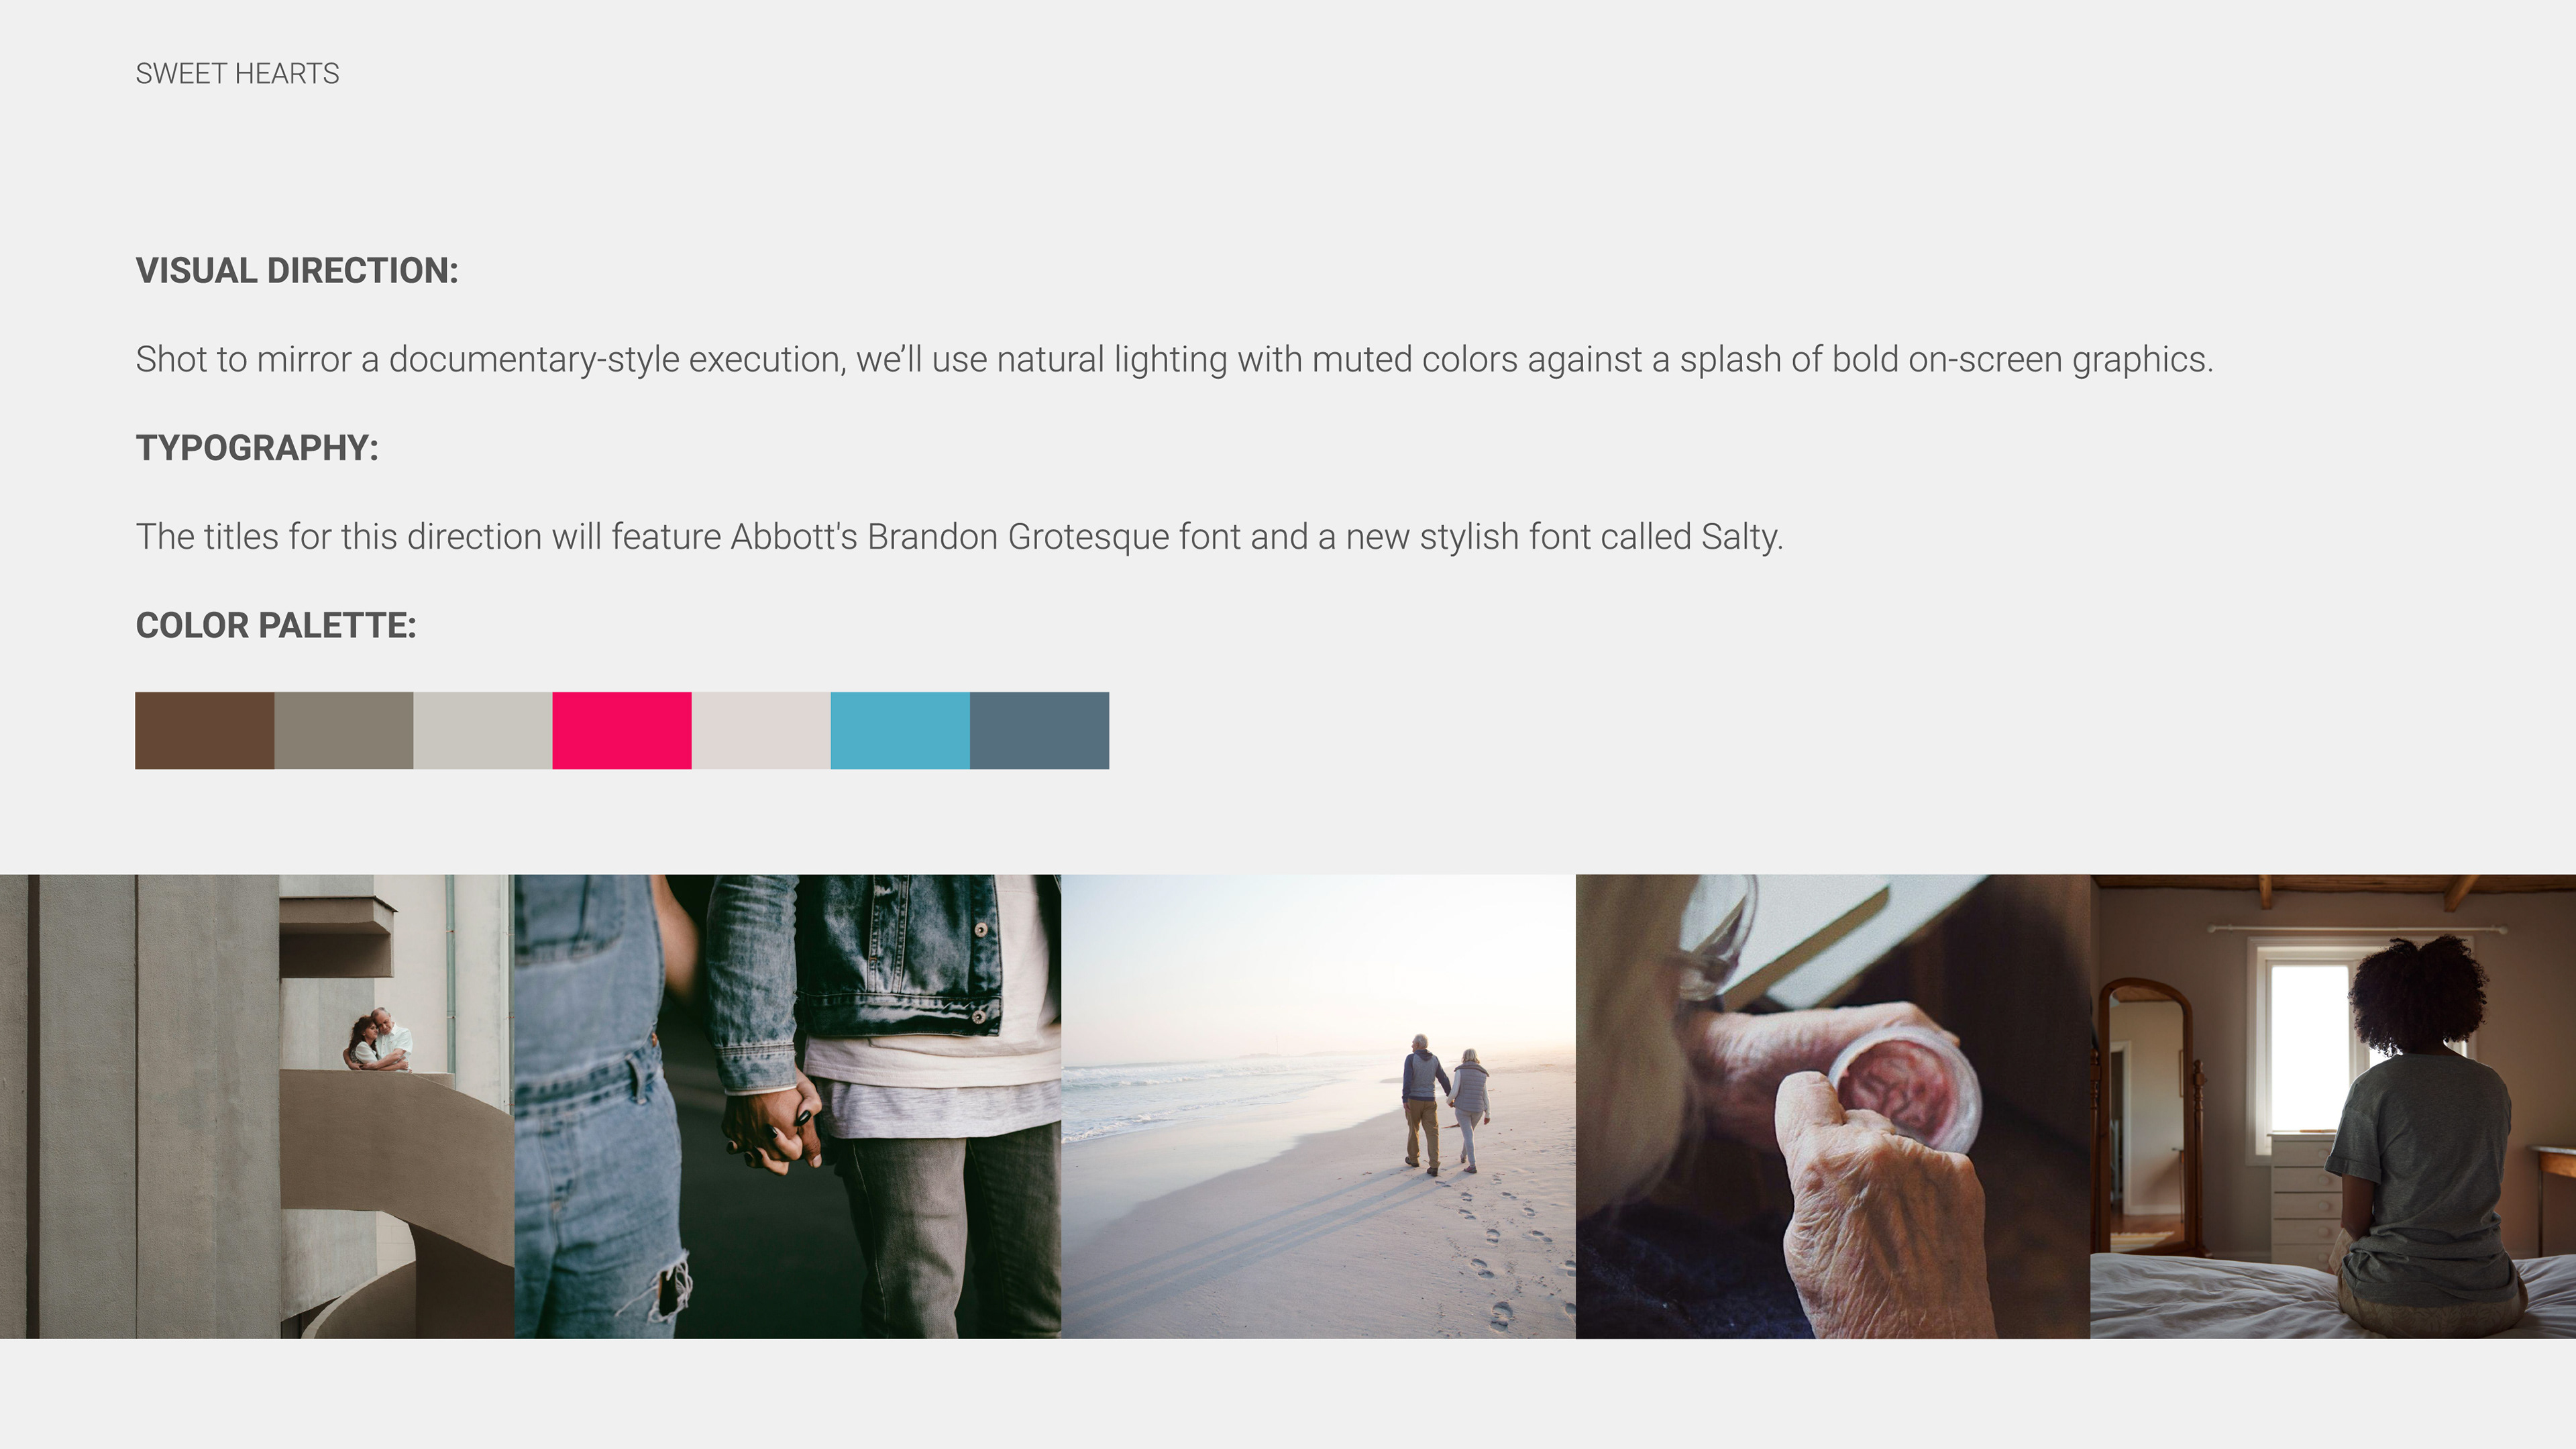
Task: Click the pale blush off-white swatch
Action: 760,730
